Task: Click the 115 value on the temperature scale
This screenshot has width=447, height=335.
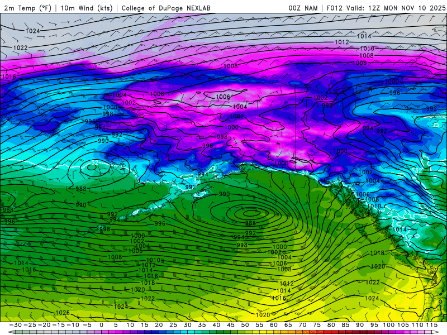Action: click(432, 325)
